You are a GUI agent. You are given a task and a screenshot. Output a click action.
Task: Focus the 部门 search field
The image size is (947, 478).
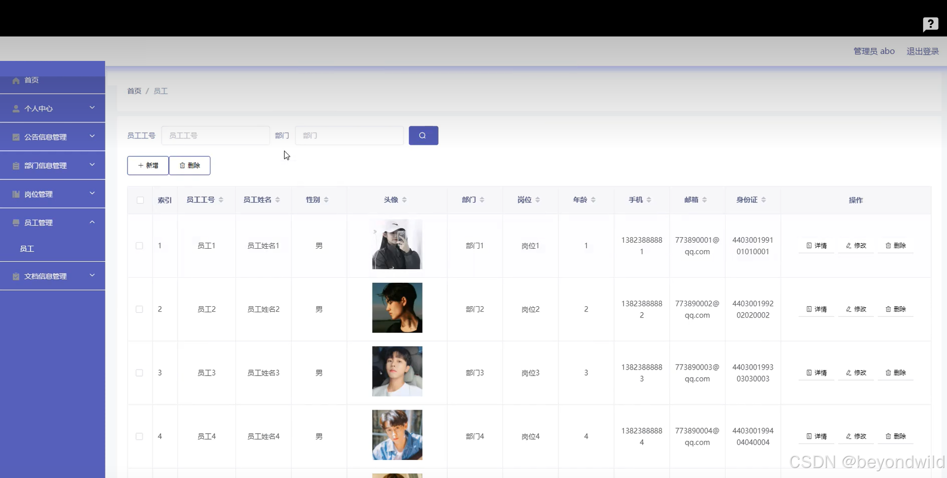pos(349,135)
